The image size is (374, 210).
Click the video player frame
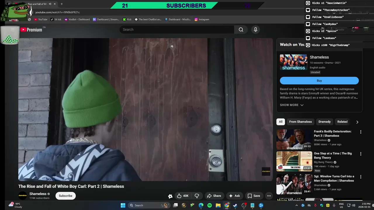click(x=146, y=109)
